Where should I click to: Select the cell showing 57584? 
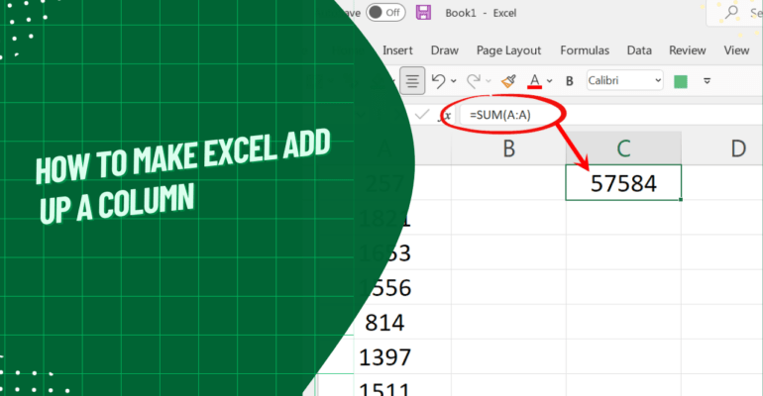pos(623,183)
